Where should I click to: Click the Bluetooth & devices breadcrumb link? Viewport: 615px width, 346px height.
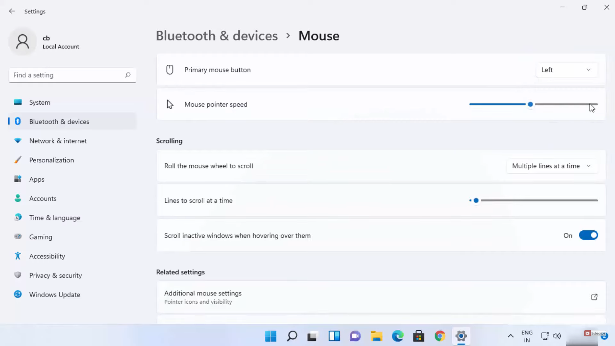(x=217, y=36)
